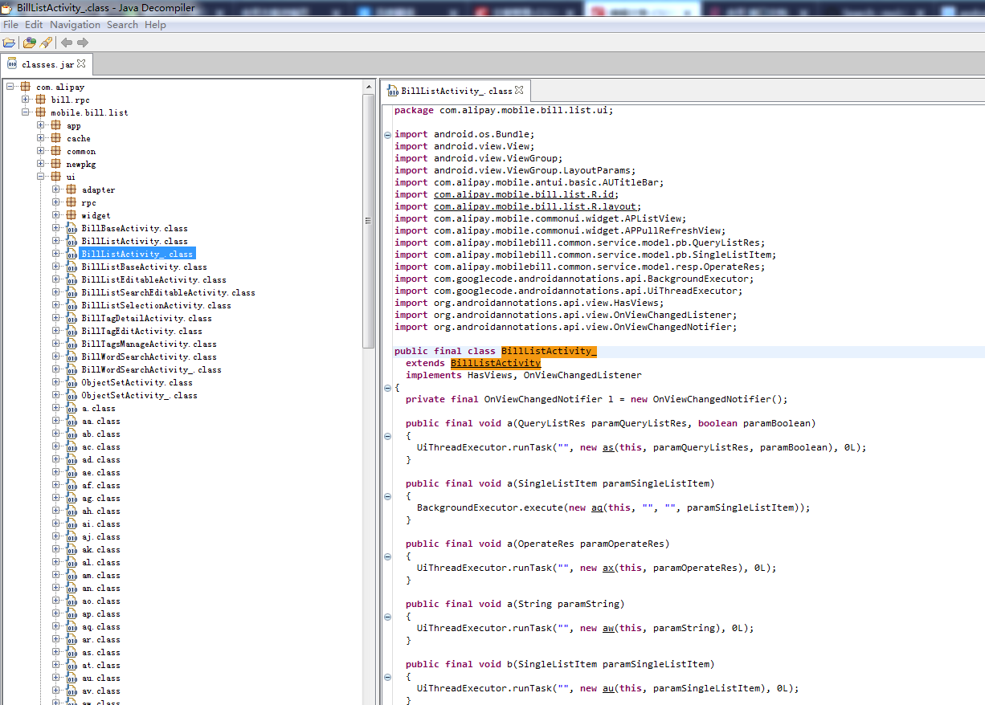Screen dimensions: 985x705
Task: Open the Help menu
Action: click(x=155, y=24)
